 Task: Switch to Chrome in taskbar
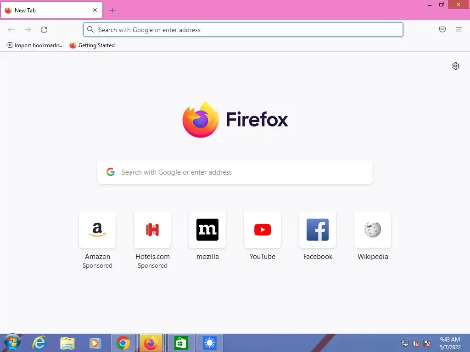pyautogui.click(x=123, y=343)
